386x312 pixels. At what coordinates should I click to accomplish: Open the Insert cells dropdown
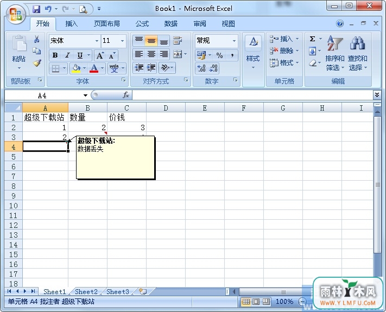pos(297,39)
